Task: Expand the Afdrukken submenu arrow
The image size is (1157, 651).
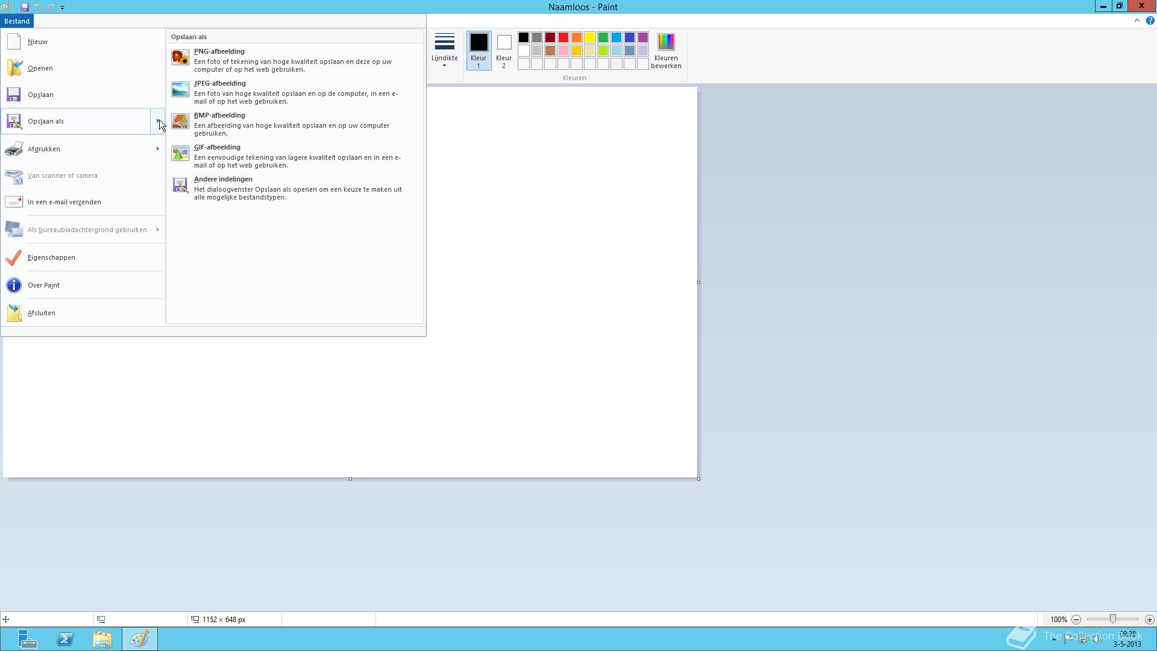Action: pyautogui.click(x=158, y=149)
